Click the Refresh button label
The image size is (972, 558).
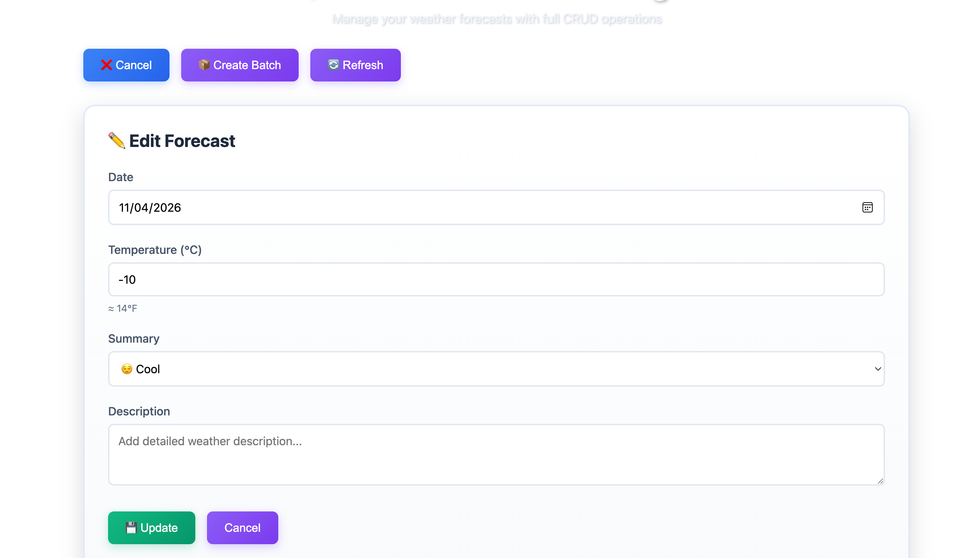click(362, 65)
